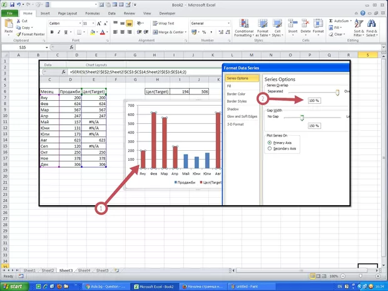Click the Gap Width slider handle
The height and width of the screenshot is (291, 388).
point(302,117)
